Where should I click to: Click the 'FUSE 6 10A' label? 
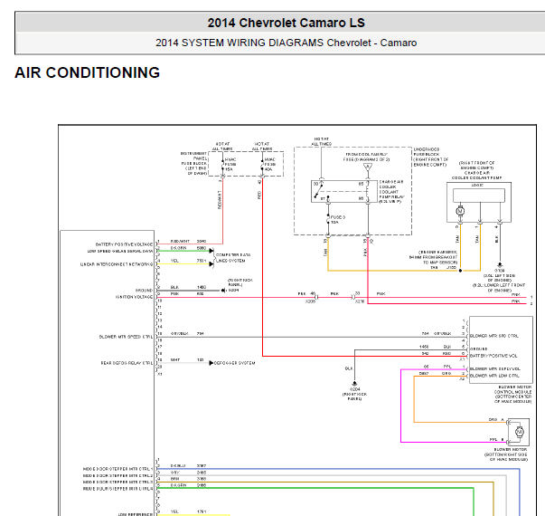pos(338,219)
